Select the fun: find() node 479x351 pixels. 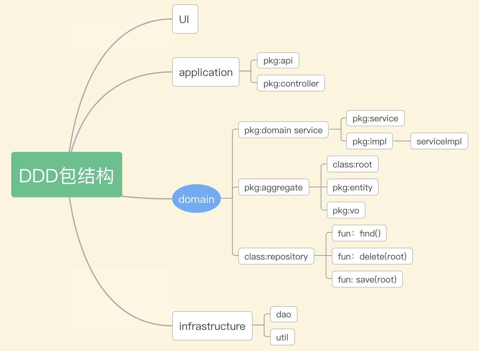pyautogui.click(x=359, y=233)
